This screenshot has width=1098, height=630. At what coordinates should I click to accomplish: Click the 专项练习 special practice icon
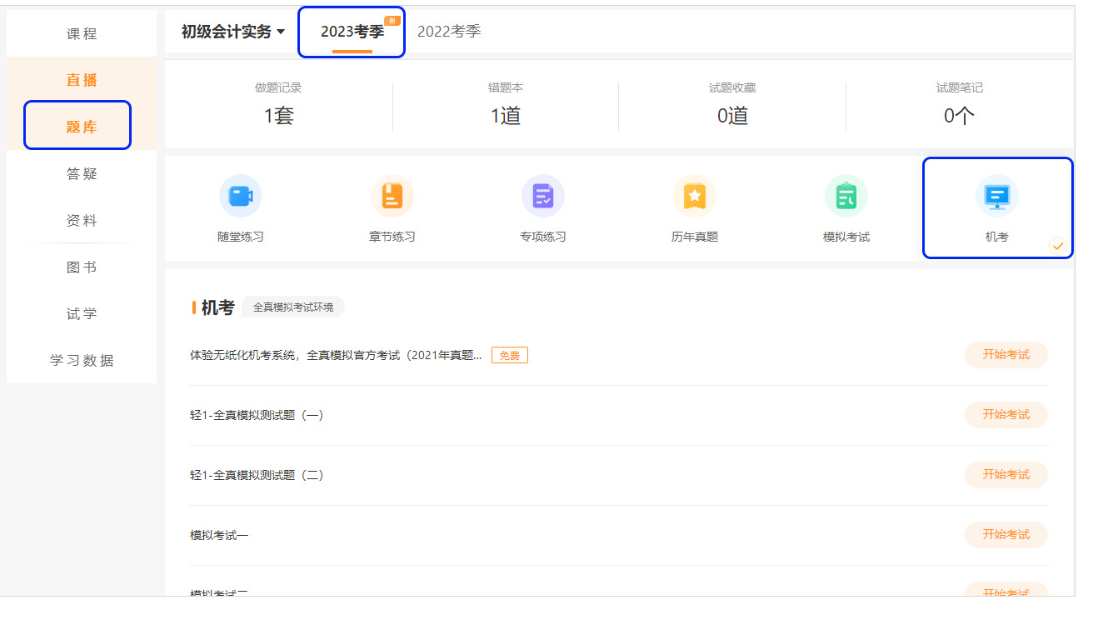coord(543,207)
